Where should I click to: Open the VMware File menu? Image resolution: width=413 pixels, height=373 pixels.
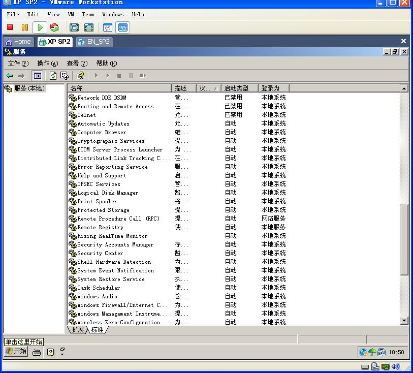tap(13, 15)
